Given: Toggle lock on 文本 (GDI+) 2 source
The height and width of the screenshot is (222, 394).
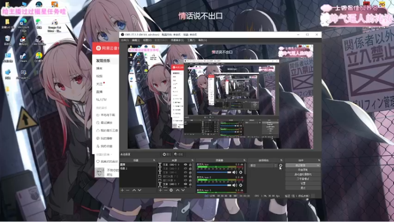Looking at the screenshot, I should [190, 168].
